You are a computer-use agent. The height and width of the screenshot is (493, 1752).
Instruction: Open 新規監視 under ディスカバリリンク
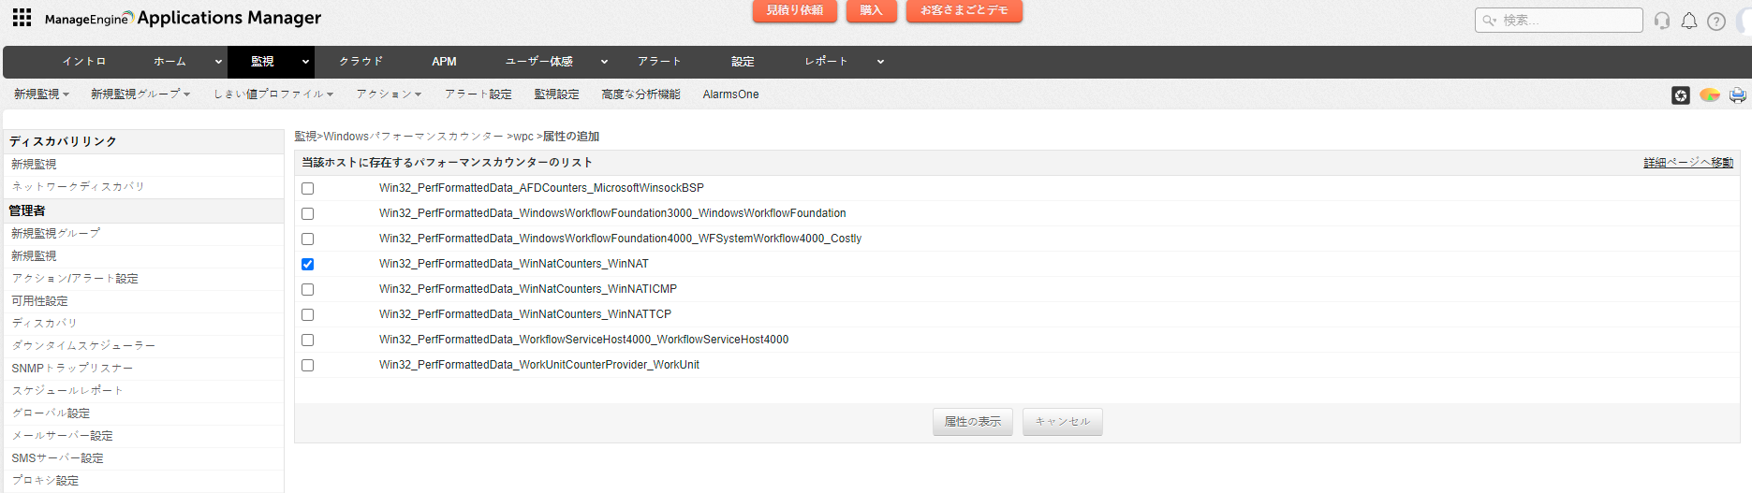34,165
